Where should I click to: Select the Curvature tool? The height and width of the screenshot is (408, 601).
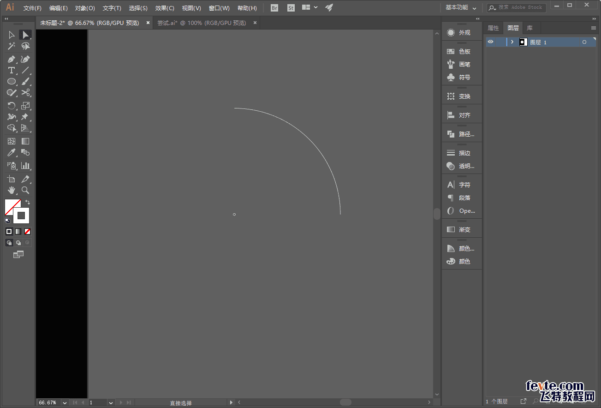25,59
